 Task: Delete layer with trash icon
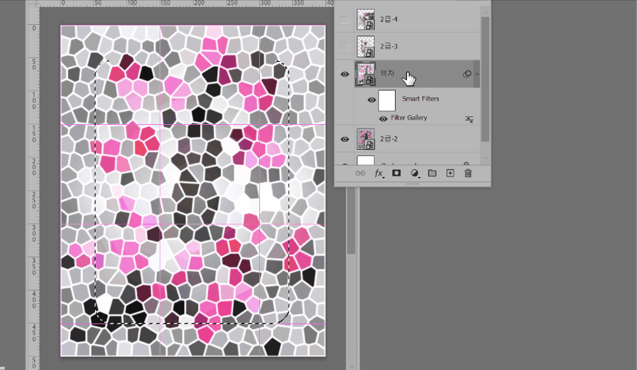click(x=468, y=173)
